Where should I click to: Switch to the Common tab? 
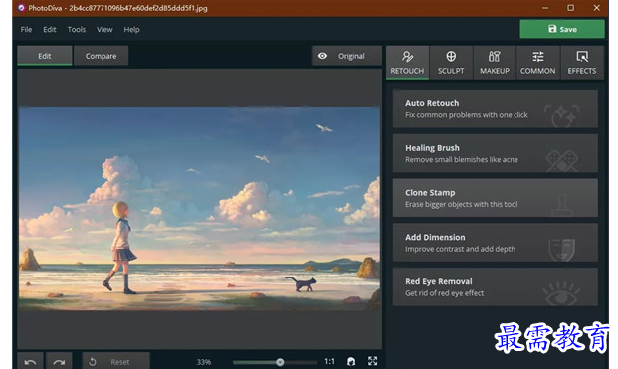(x=537, y=63)
